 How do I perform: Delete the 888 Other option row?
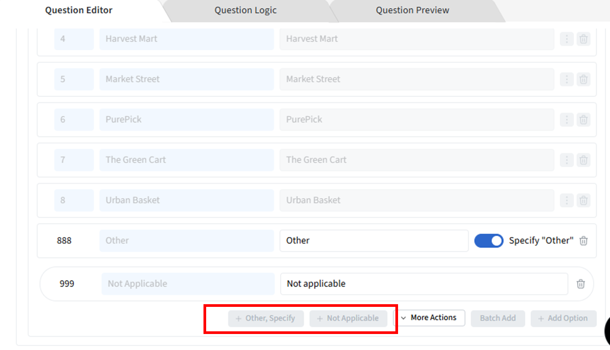coord(583,241)
